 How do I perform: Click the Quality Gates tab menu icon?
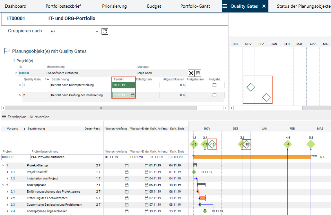click(x=225, y=6)
